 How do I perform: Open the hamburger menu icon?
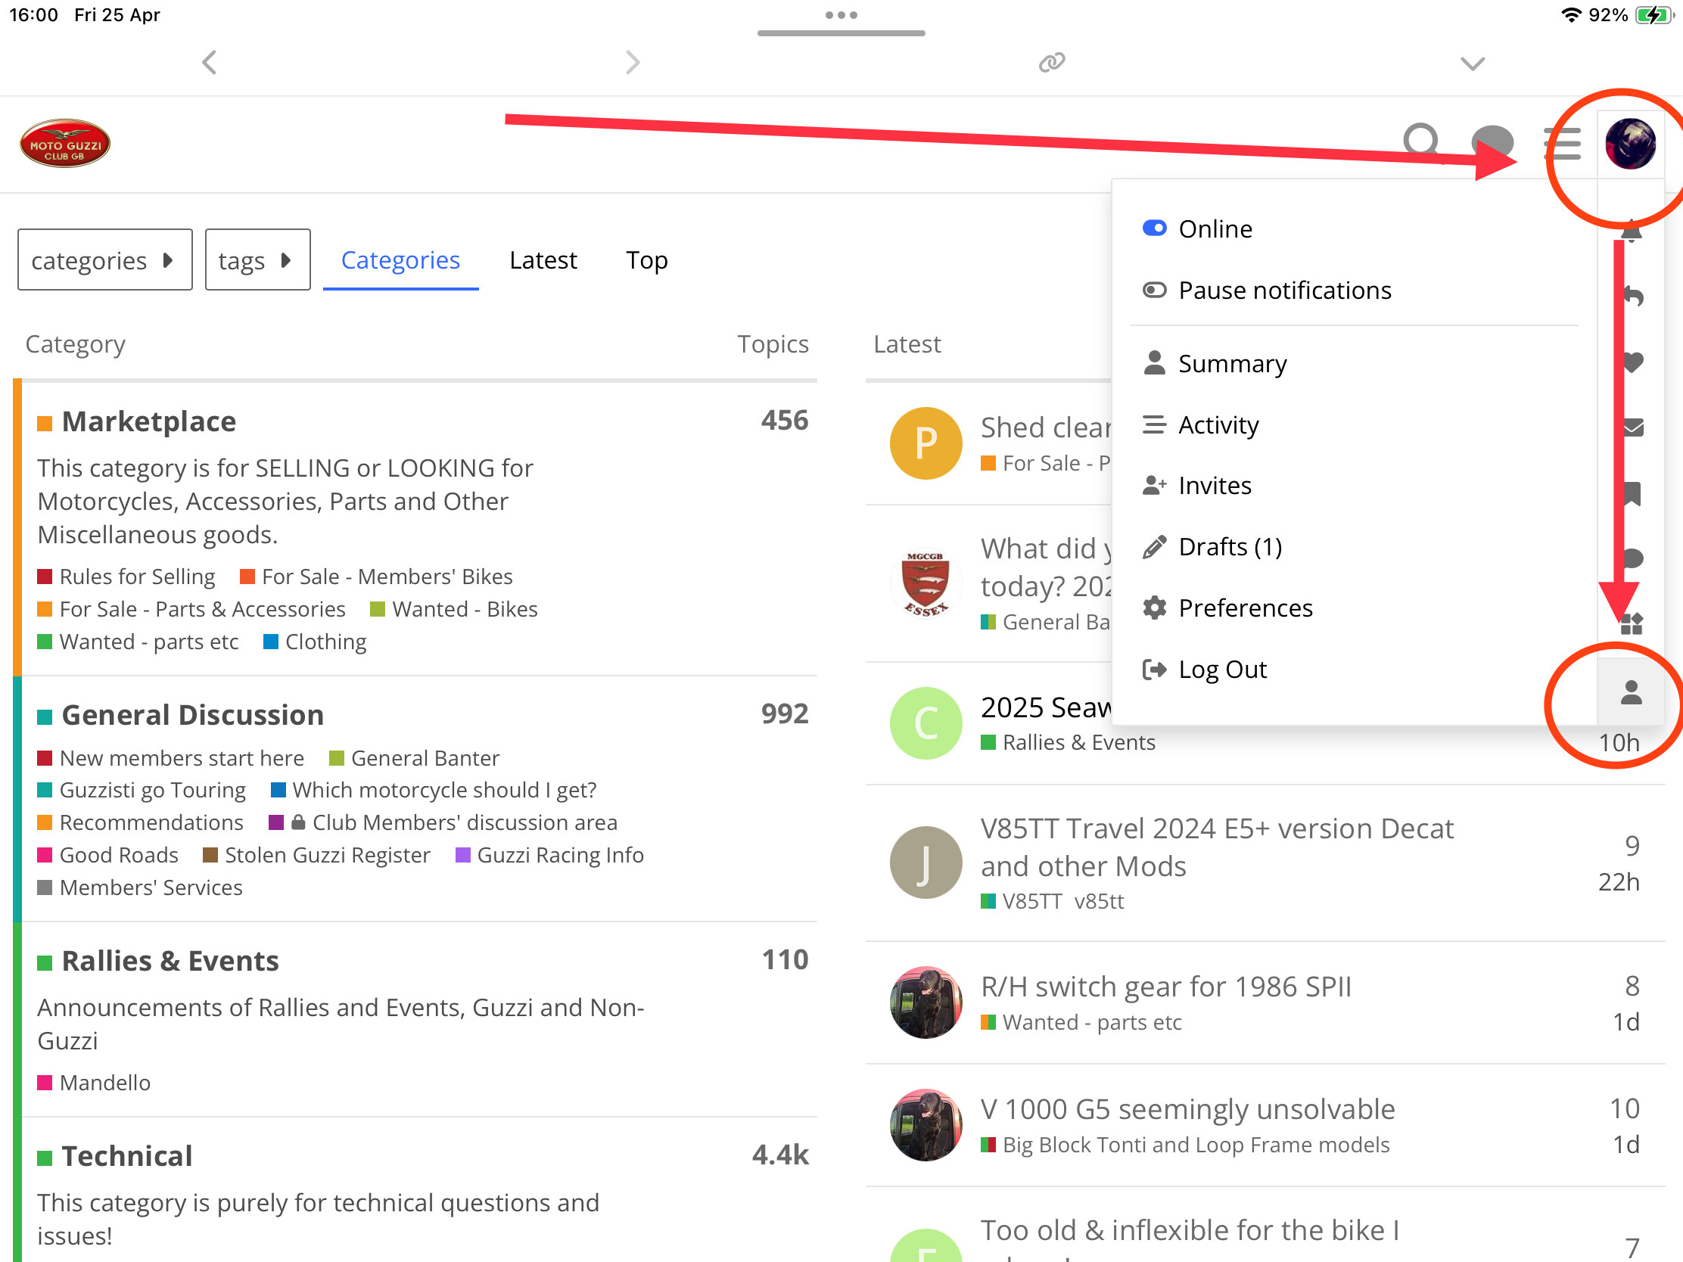coord(1562,143)
